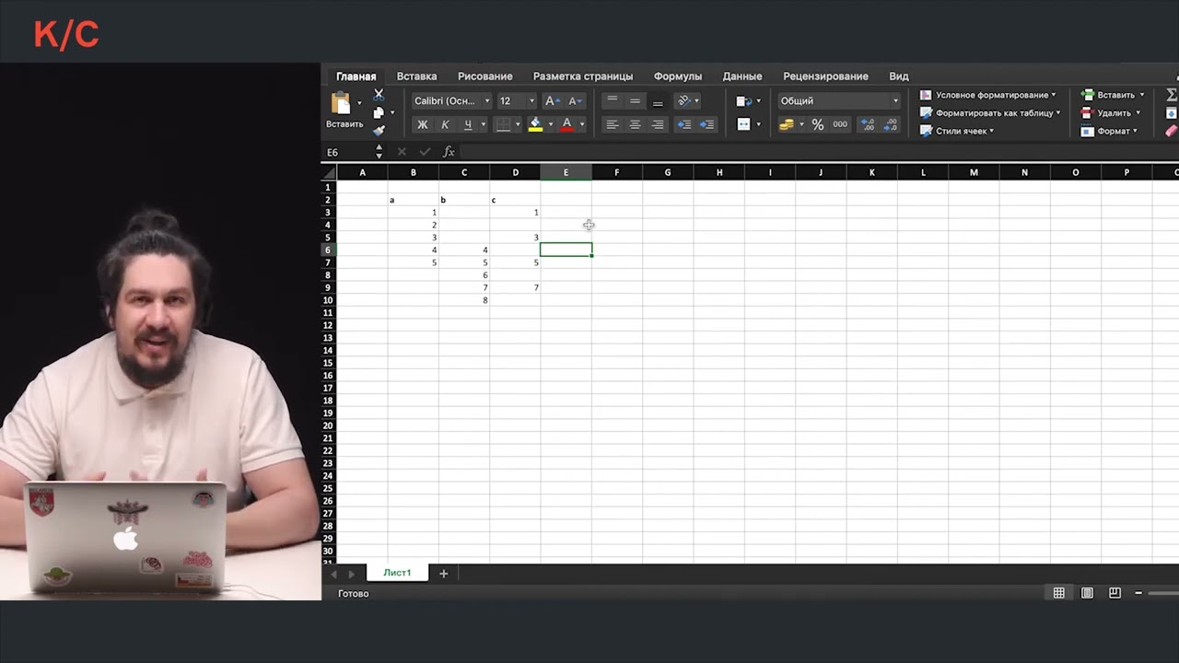Expand Стили ячеек menu

957,131
